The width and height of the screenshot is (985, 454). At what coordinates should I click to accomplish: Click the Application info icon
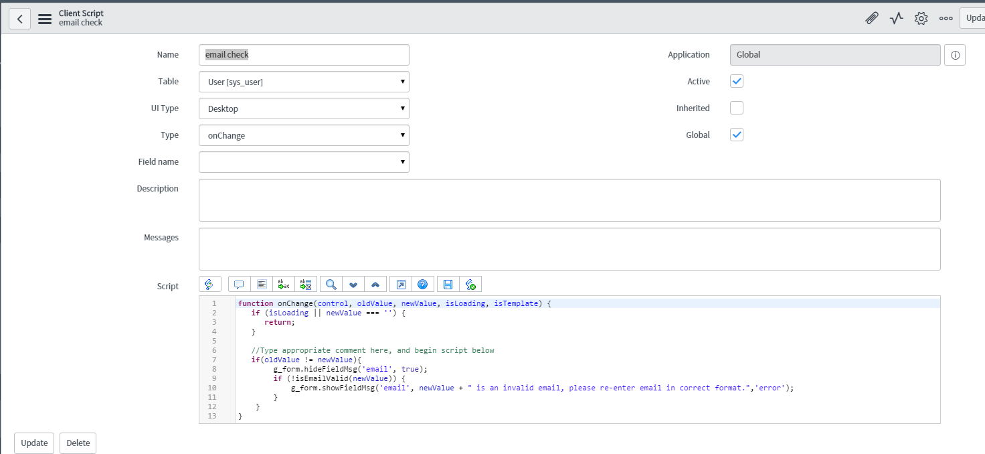click(x=955, y=55)
